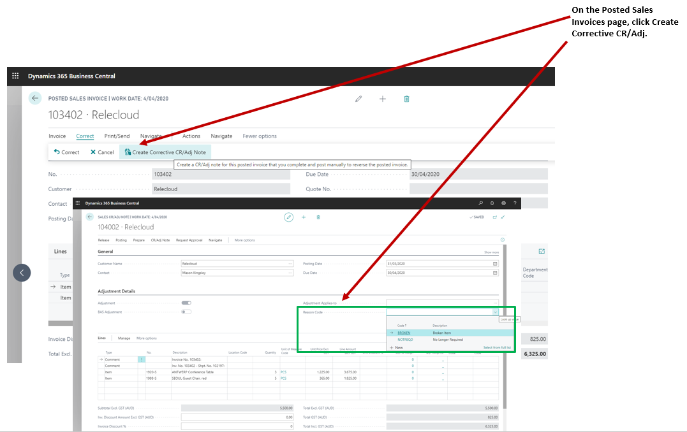Open the Customer Name lookup ellipsis
Screen dimensions: 687x432
tap(290, 263)
